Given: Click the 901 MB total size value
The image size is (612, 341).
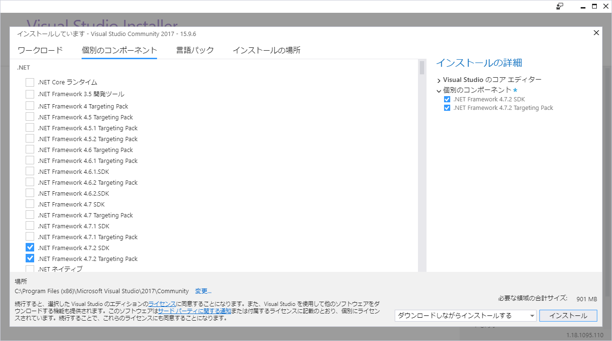Looking at the screenshot, I should pos(587,299).
